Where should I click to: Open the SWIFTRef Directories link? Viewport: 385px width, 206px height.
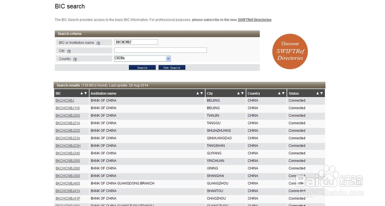pos(254,20)
